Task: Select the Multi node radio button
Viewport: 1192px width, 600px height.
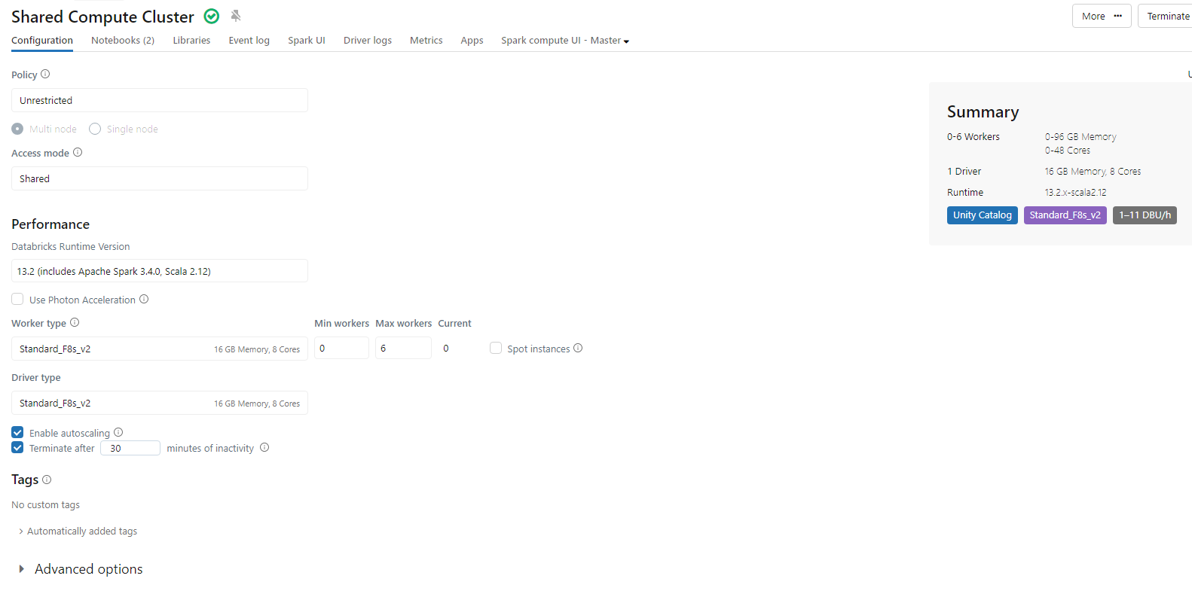Action: tap(17, 129)
